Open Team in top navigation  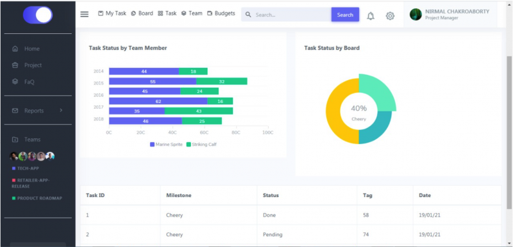192,13
